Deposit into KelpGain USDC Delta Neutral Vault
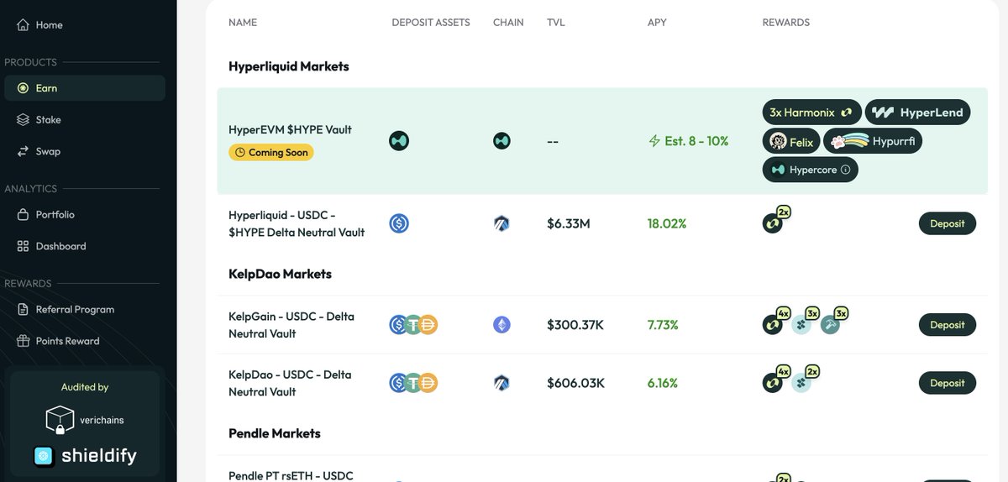This screenshot has width=1008, height=482. (x=948, y=325)
